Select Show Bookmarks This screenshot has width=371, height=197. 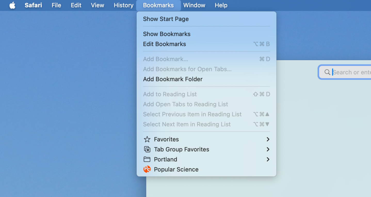pos(167,34)
